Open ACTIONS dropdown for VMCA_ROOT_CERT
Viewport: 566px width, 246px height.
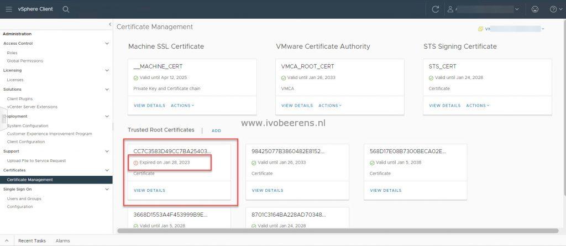click(x=330, y=106)
